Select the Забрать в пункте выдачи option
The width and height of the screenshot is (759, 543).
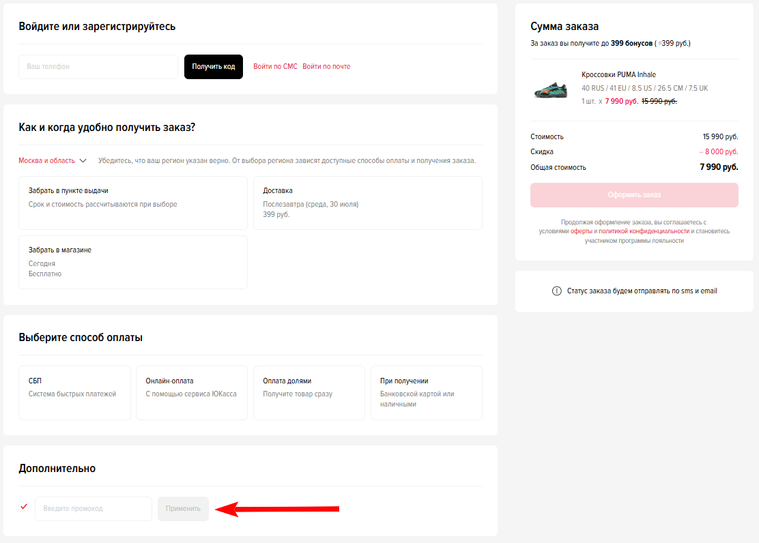[x=133, y=203]
